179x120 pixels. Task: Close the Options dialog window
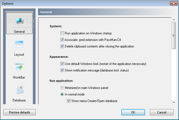click(174, 4)
